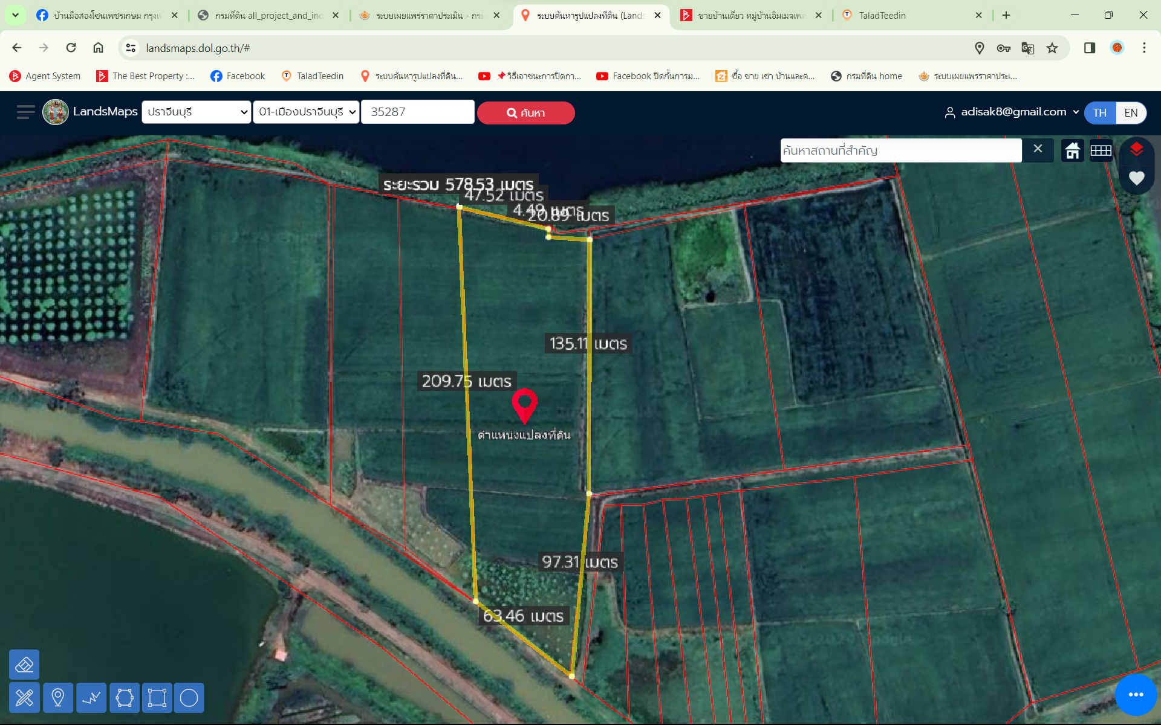Image resolution: width=1161 pixels, height=725 pixels.
Task: Select the circle drawing tool
Action: click(189, 698)
